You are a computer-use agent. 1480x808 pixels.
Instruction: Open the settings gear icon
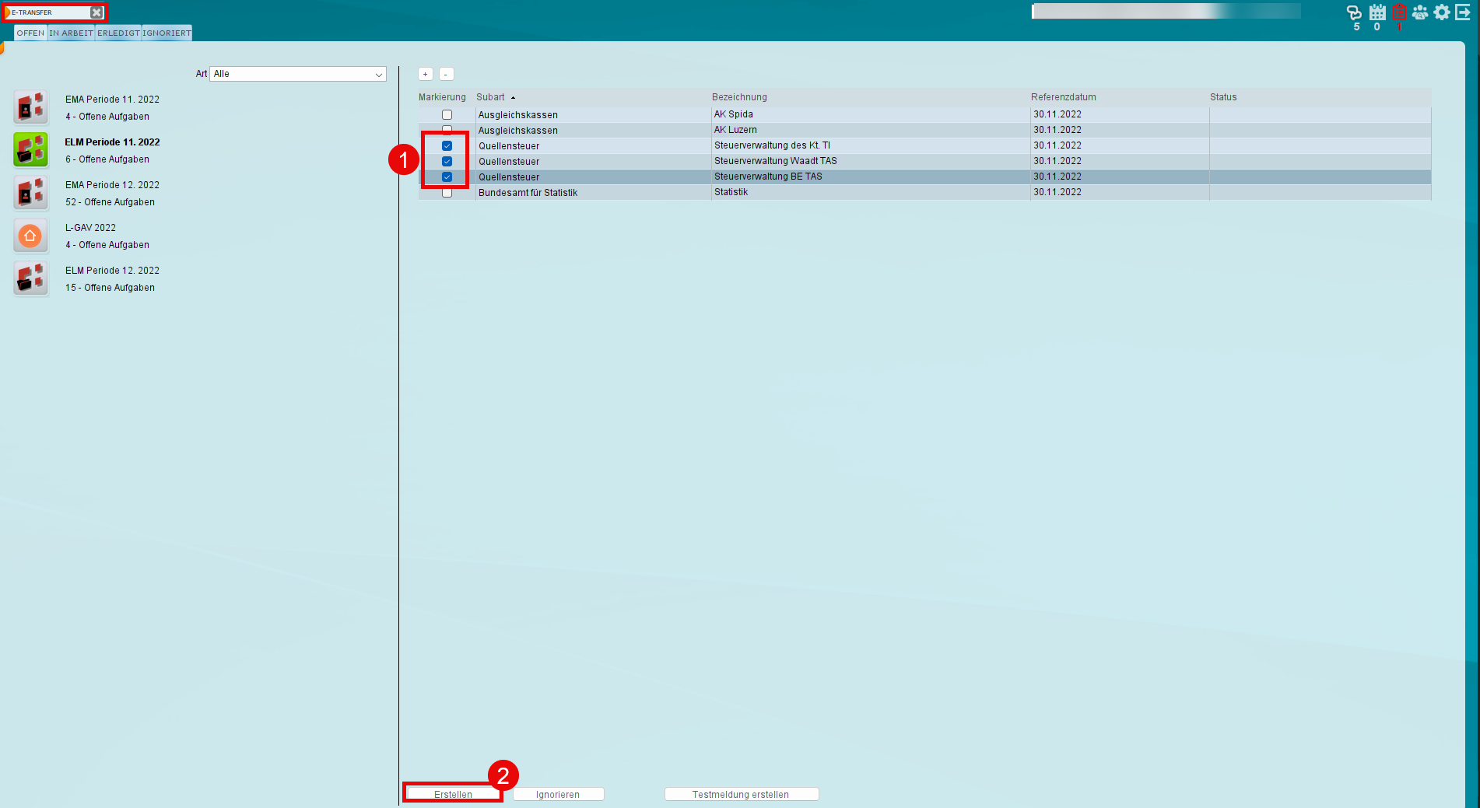1442,12
